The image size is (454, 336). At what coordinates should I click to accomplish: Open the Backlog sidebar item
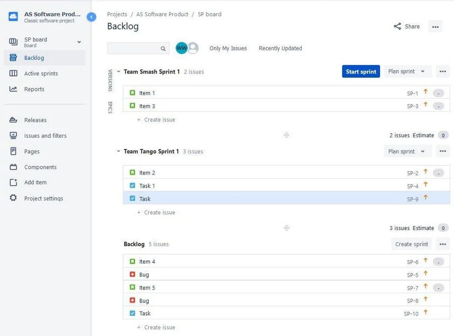click(x=45, y=58)
